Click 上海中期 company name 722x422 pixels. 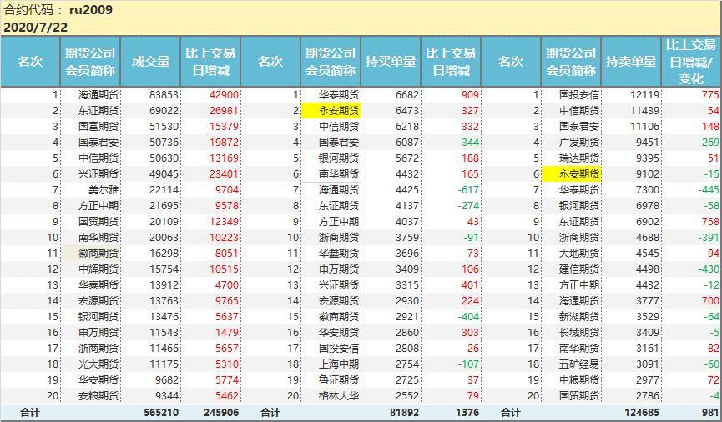[338, 364]
